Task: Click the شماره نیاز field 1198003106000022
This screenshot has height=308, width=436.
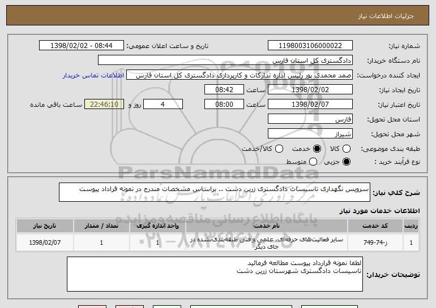Action: point(310,46)
